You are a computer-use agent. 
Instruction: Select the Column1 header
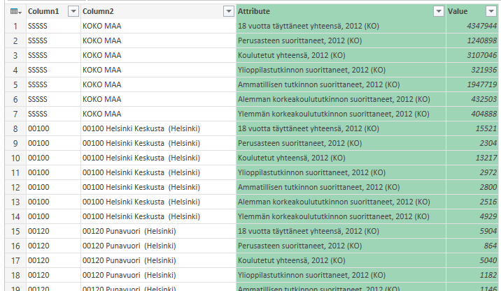(43, 12)
